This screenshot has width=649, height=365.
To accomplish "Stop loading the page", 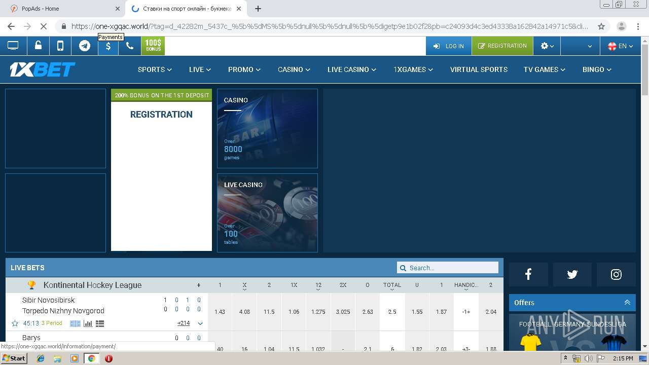I will click(x=44, y=26).
